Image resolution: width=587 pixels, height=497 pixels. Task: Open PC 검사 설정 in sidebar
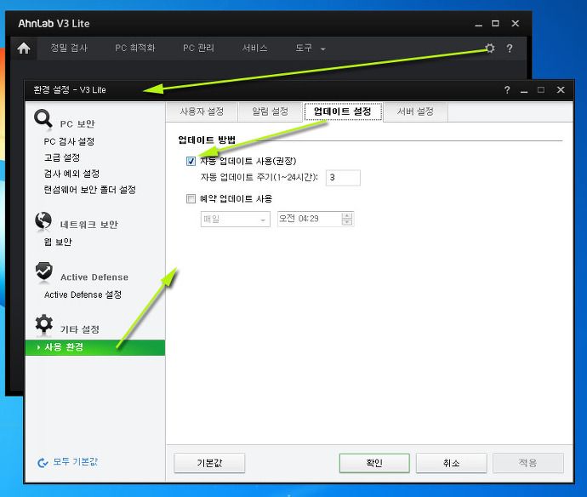69,141
